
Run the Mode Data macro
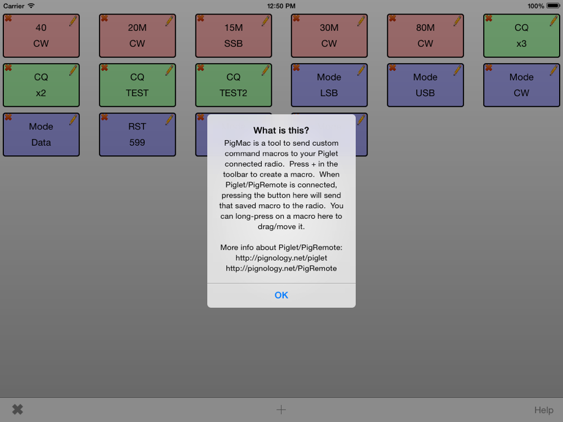click(41, 134)
